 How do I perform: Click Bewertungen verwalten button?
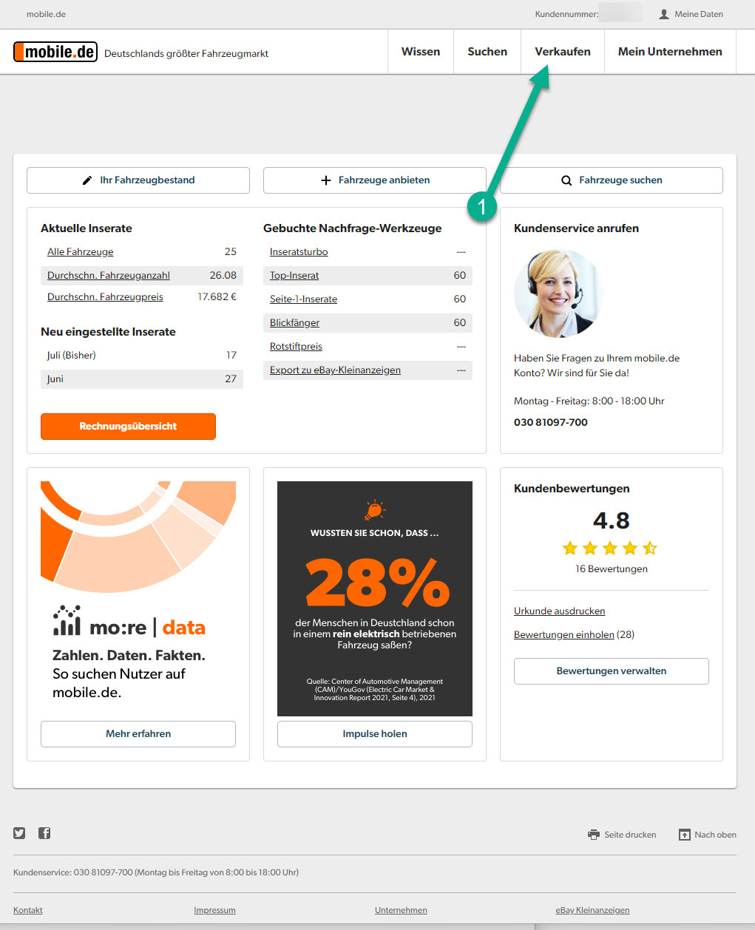click(x=612, y=671)
